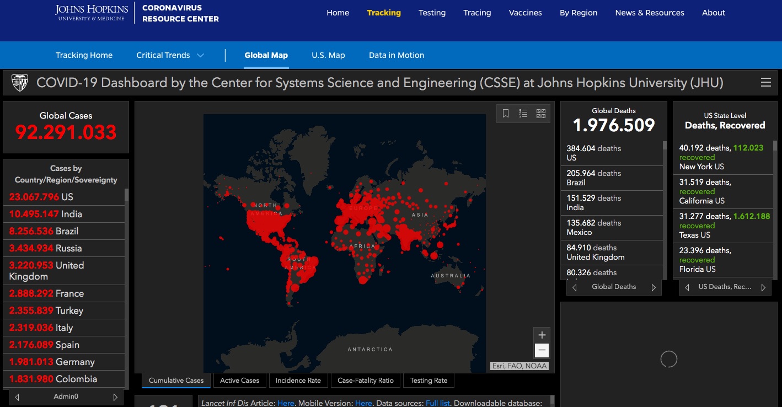Show the map legend list icon

(523, 114)
